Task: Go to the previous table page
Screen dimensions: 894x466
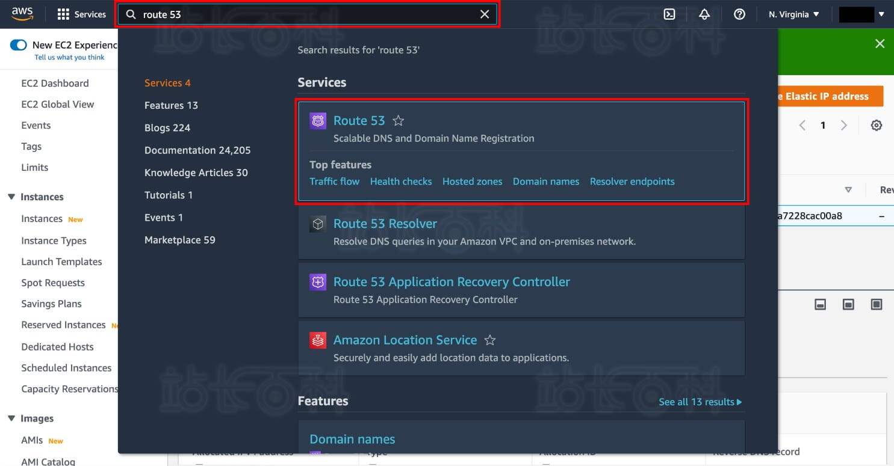Action: (802, 125)
